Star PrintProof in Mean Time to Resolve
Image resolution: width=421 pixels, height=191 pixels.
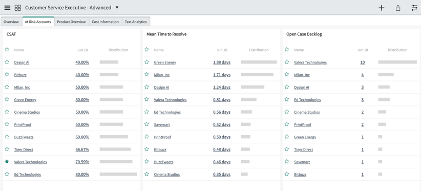[x=146, y=137]
